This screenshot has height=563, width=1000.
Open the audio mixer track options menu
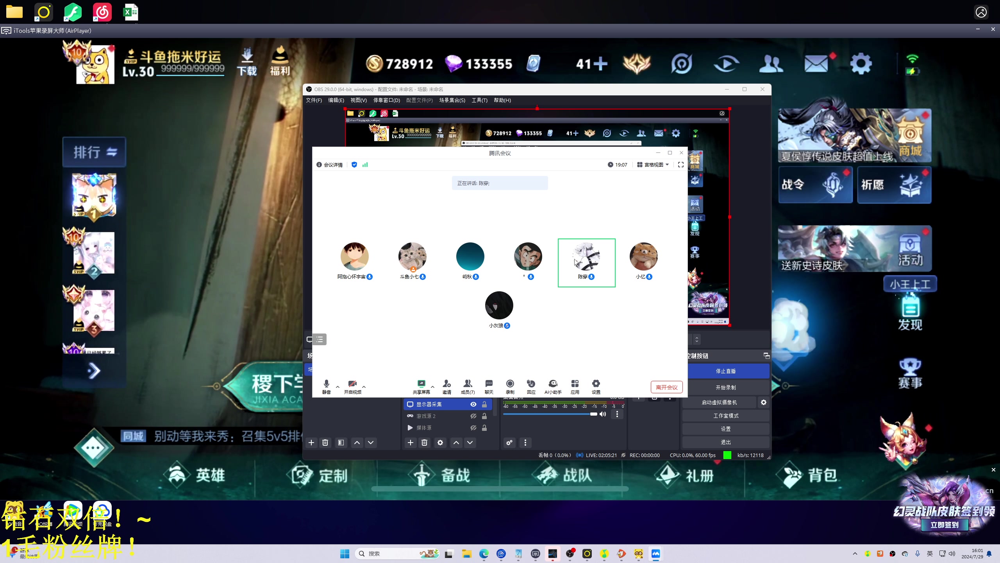tap(617, 414)
